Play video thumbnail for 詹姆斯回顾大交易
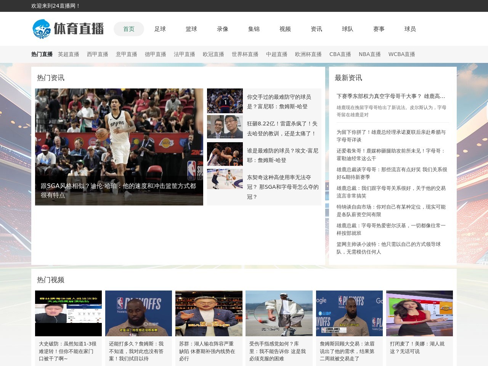The height and width of the screenshot is (366, 488). 349,313
